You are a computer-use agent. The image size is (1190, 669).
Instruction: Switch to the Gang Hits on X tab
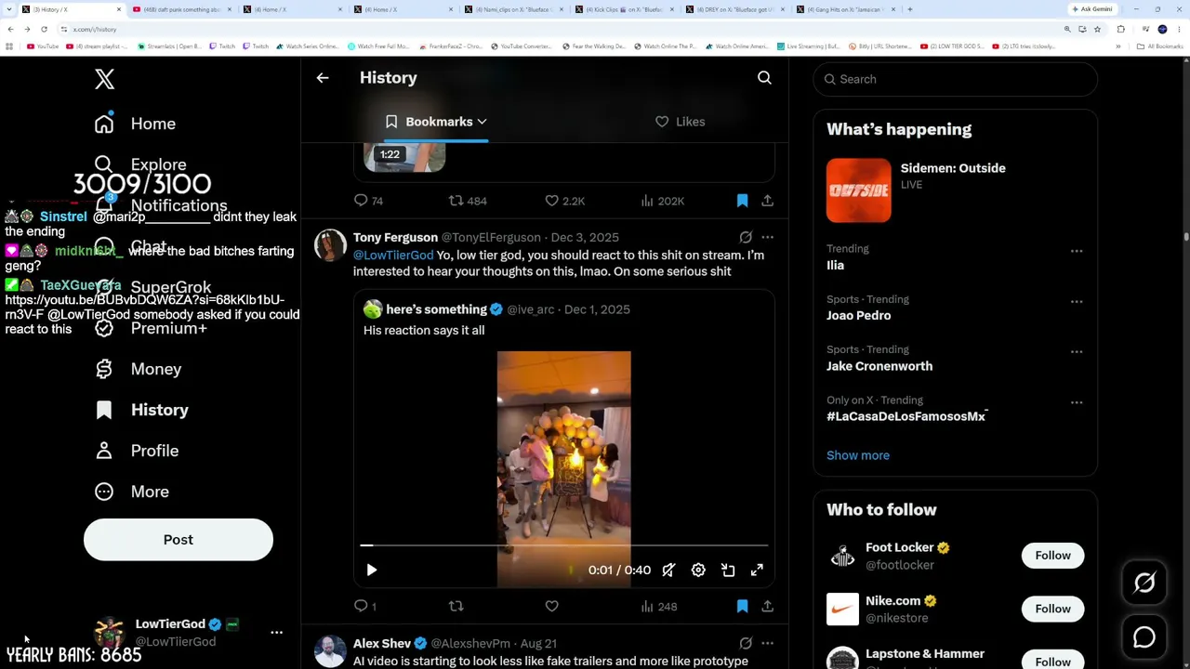pyautogui.click(x=846, y=9)
